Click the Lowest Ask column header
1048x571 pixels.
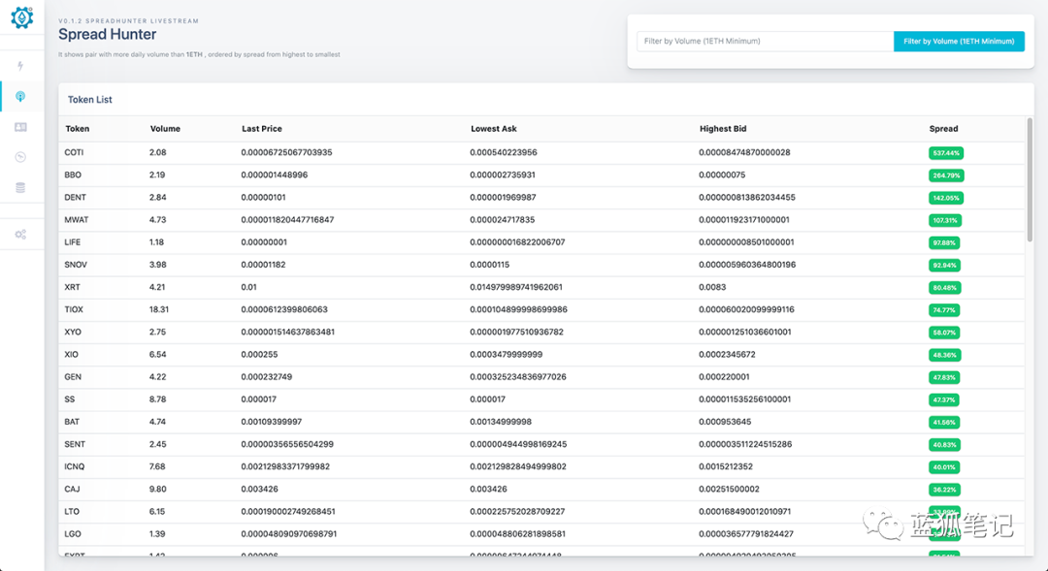494,129
